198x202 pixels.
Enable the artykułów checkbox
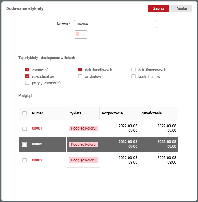point(80,76)
